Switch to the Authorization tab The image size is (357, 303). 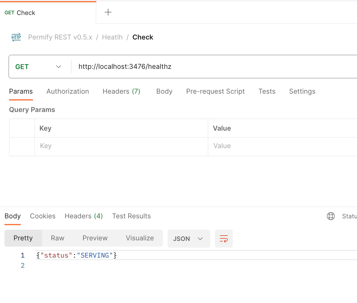(x=68, y=91)
